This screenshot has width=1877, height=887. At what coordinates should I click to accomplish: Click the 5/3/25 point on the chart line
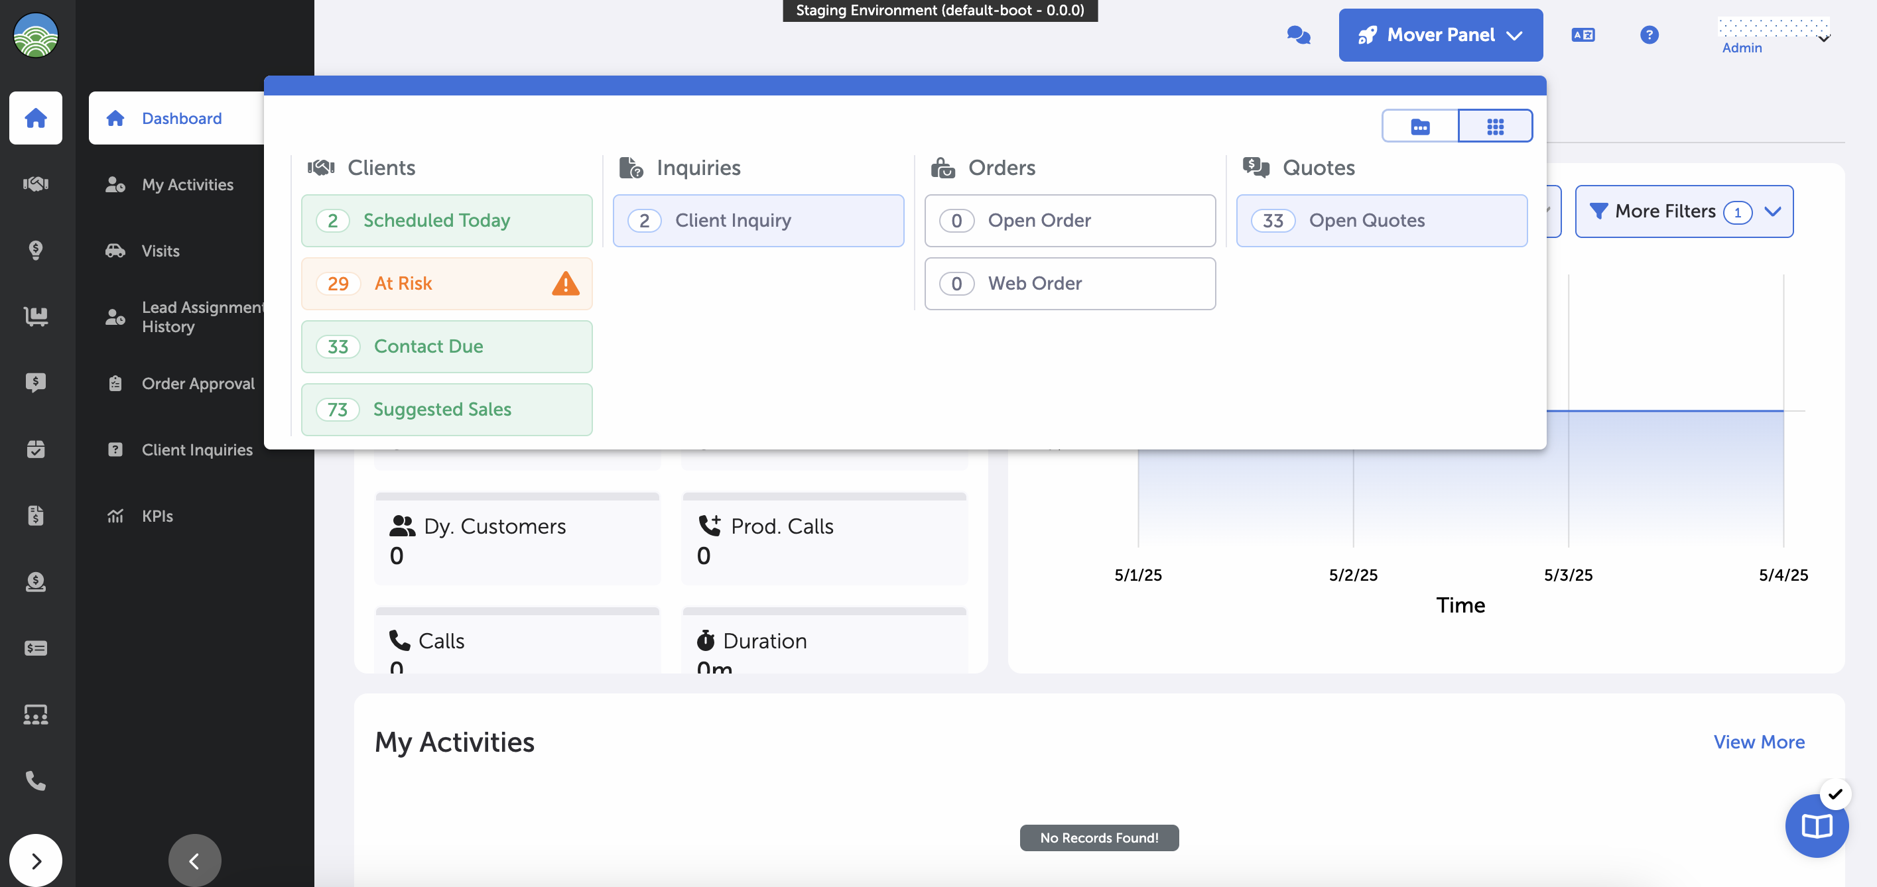[1568, 411]
